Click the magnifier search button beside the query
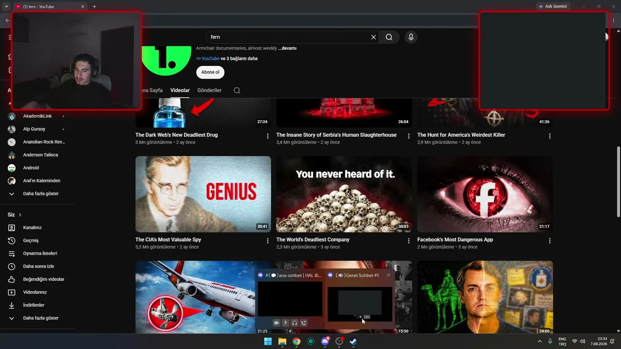Viewport: 621px width, 349px height. pyautogui.click(x=389, y=37)
